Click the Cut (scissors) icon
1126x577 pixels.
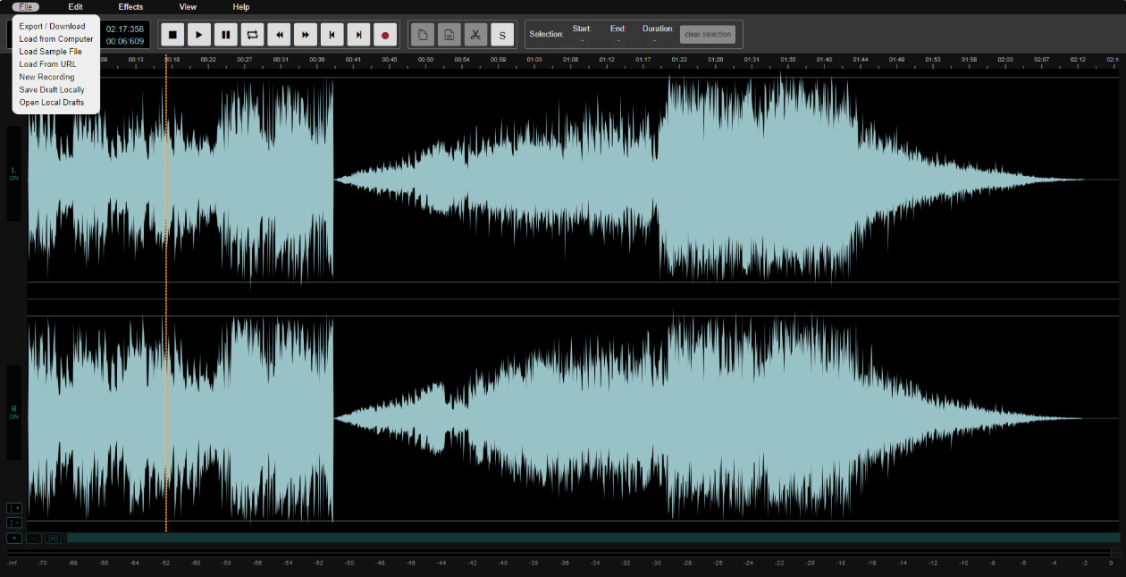coord(475,35)
